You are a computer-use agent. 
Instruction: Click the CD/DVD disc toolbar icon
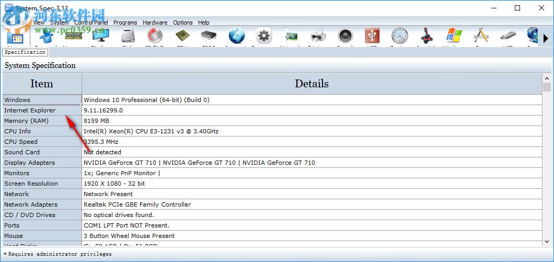tap(154, 36)
